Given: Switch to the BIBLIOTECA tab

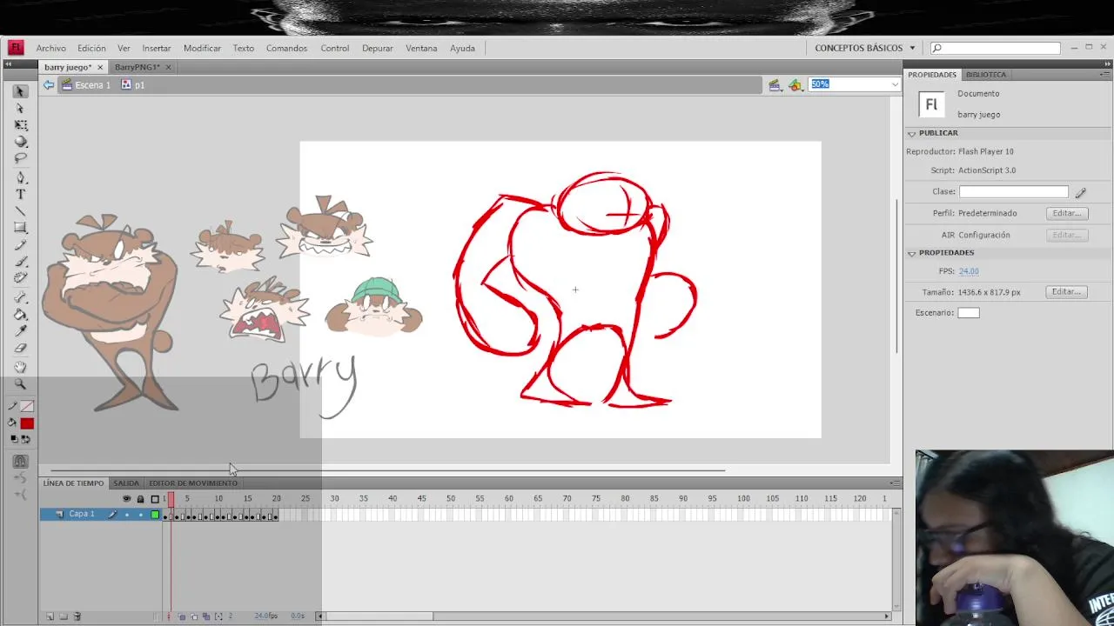Looking at the screenshot, I should click(985, 75).
